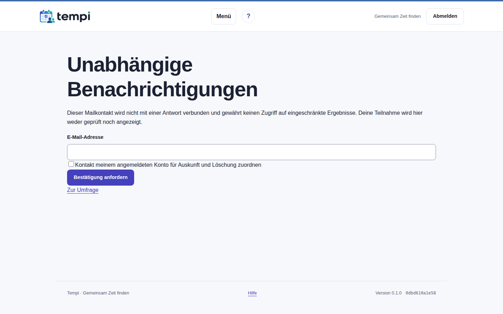Click the Version 0.1.0 footer text
Screen dimensions: 503x314
point(388,293)
